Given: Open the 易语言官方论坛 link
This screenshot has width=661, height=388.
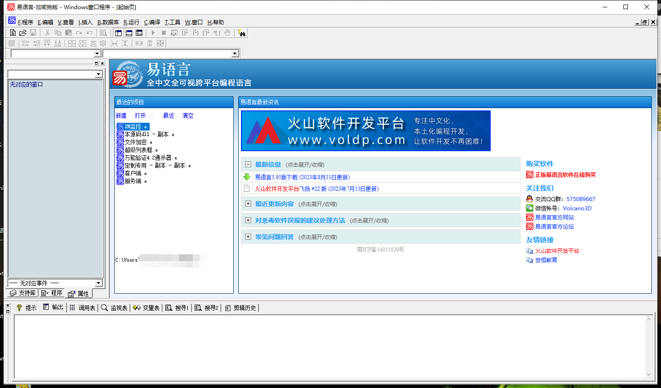Looking at the screenshot, I should (555, 226).
